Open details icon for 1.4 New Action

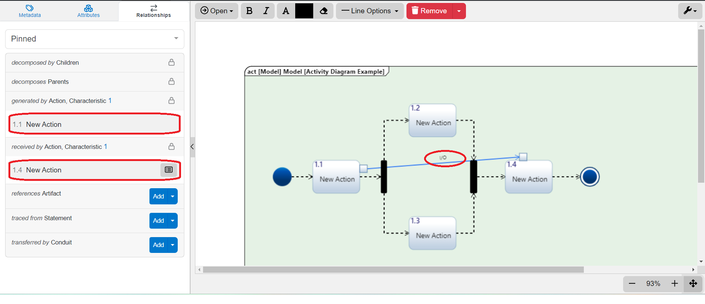(169, 169)
